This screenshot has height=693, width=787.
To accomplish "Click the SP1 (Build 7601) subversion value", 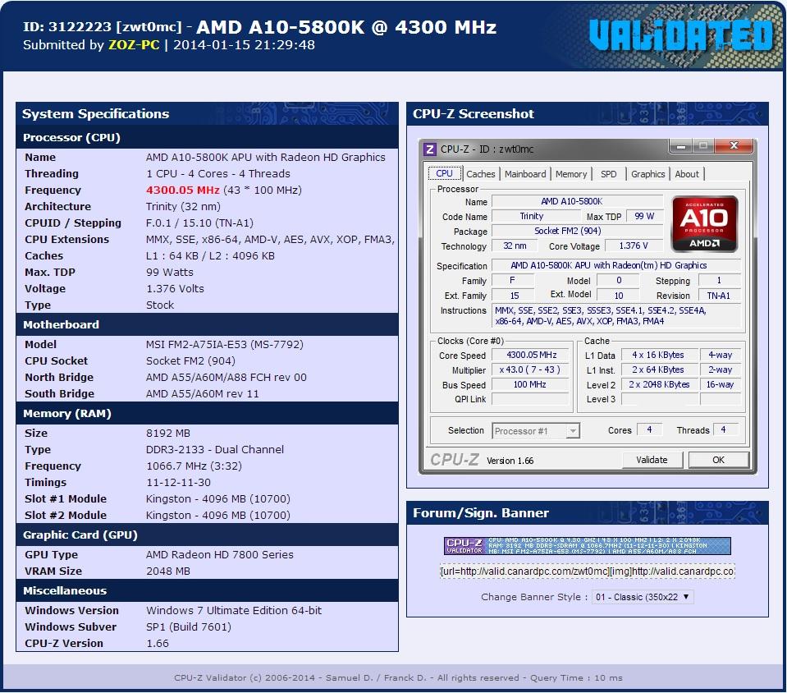I will (189, 627).
